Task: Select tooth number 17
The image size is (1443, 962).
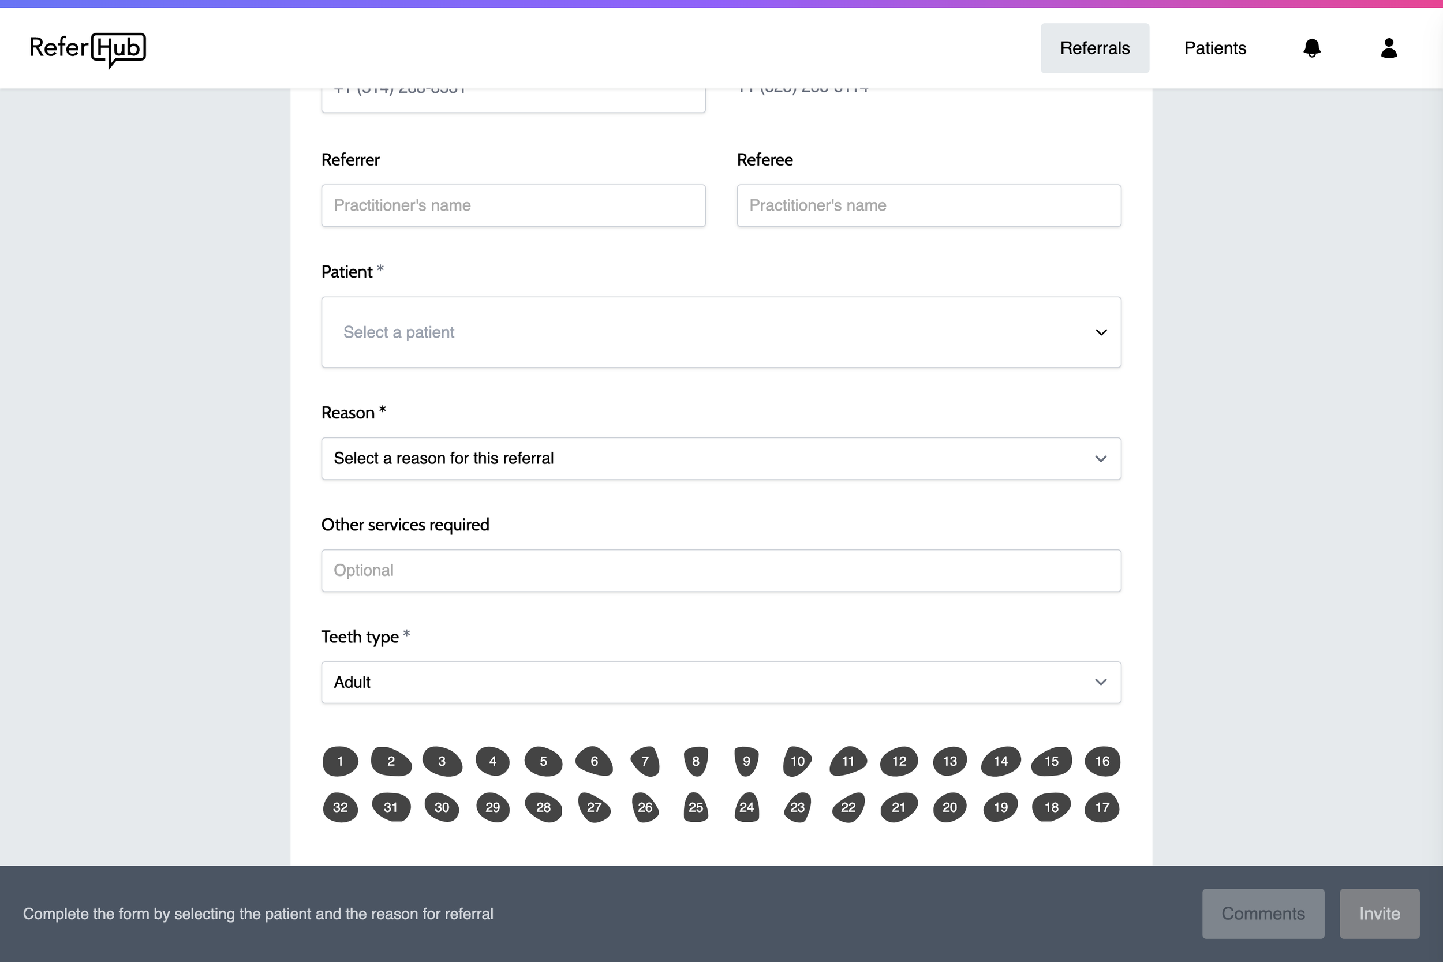Action: (1102, 807)
